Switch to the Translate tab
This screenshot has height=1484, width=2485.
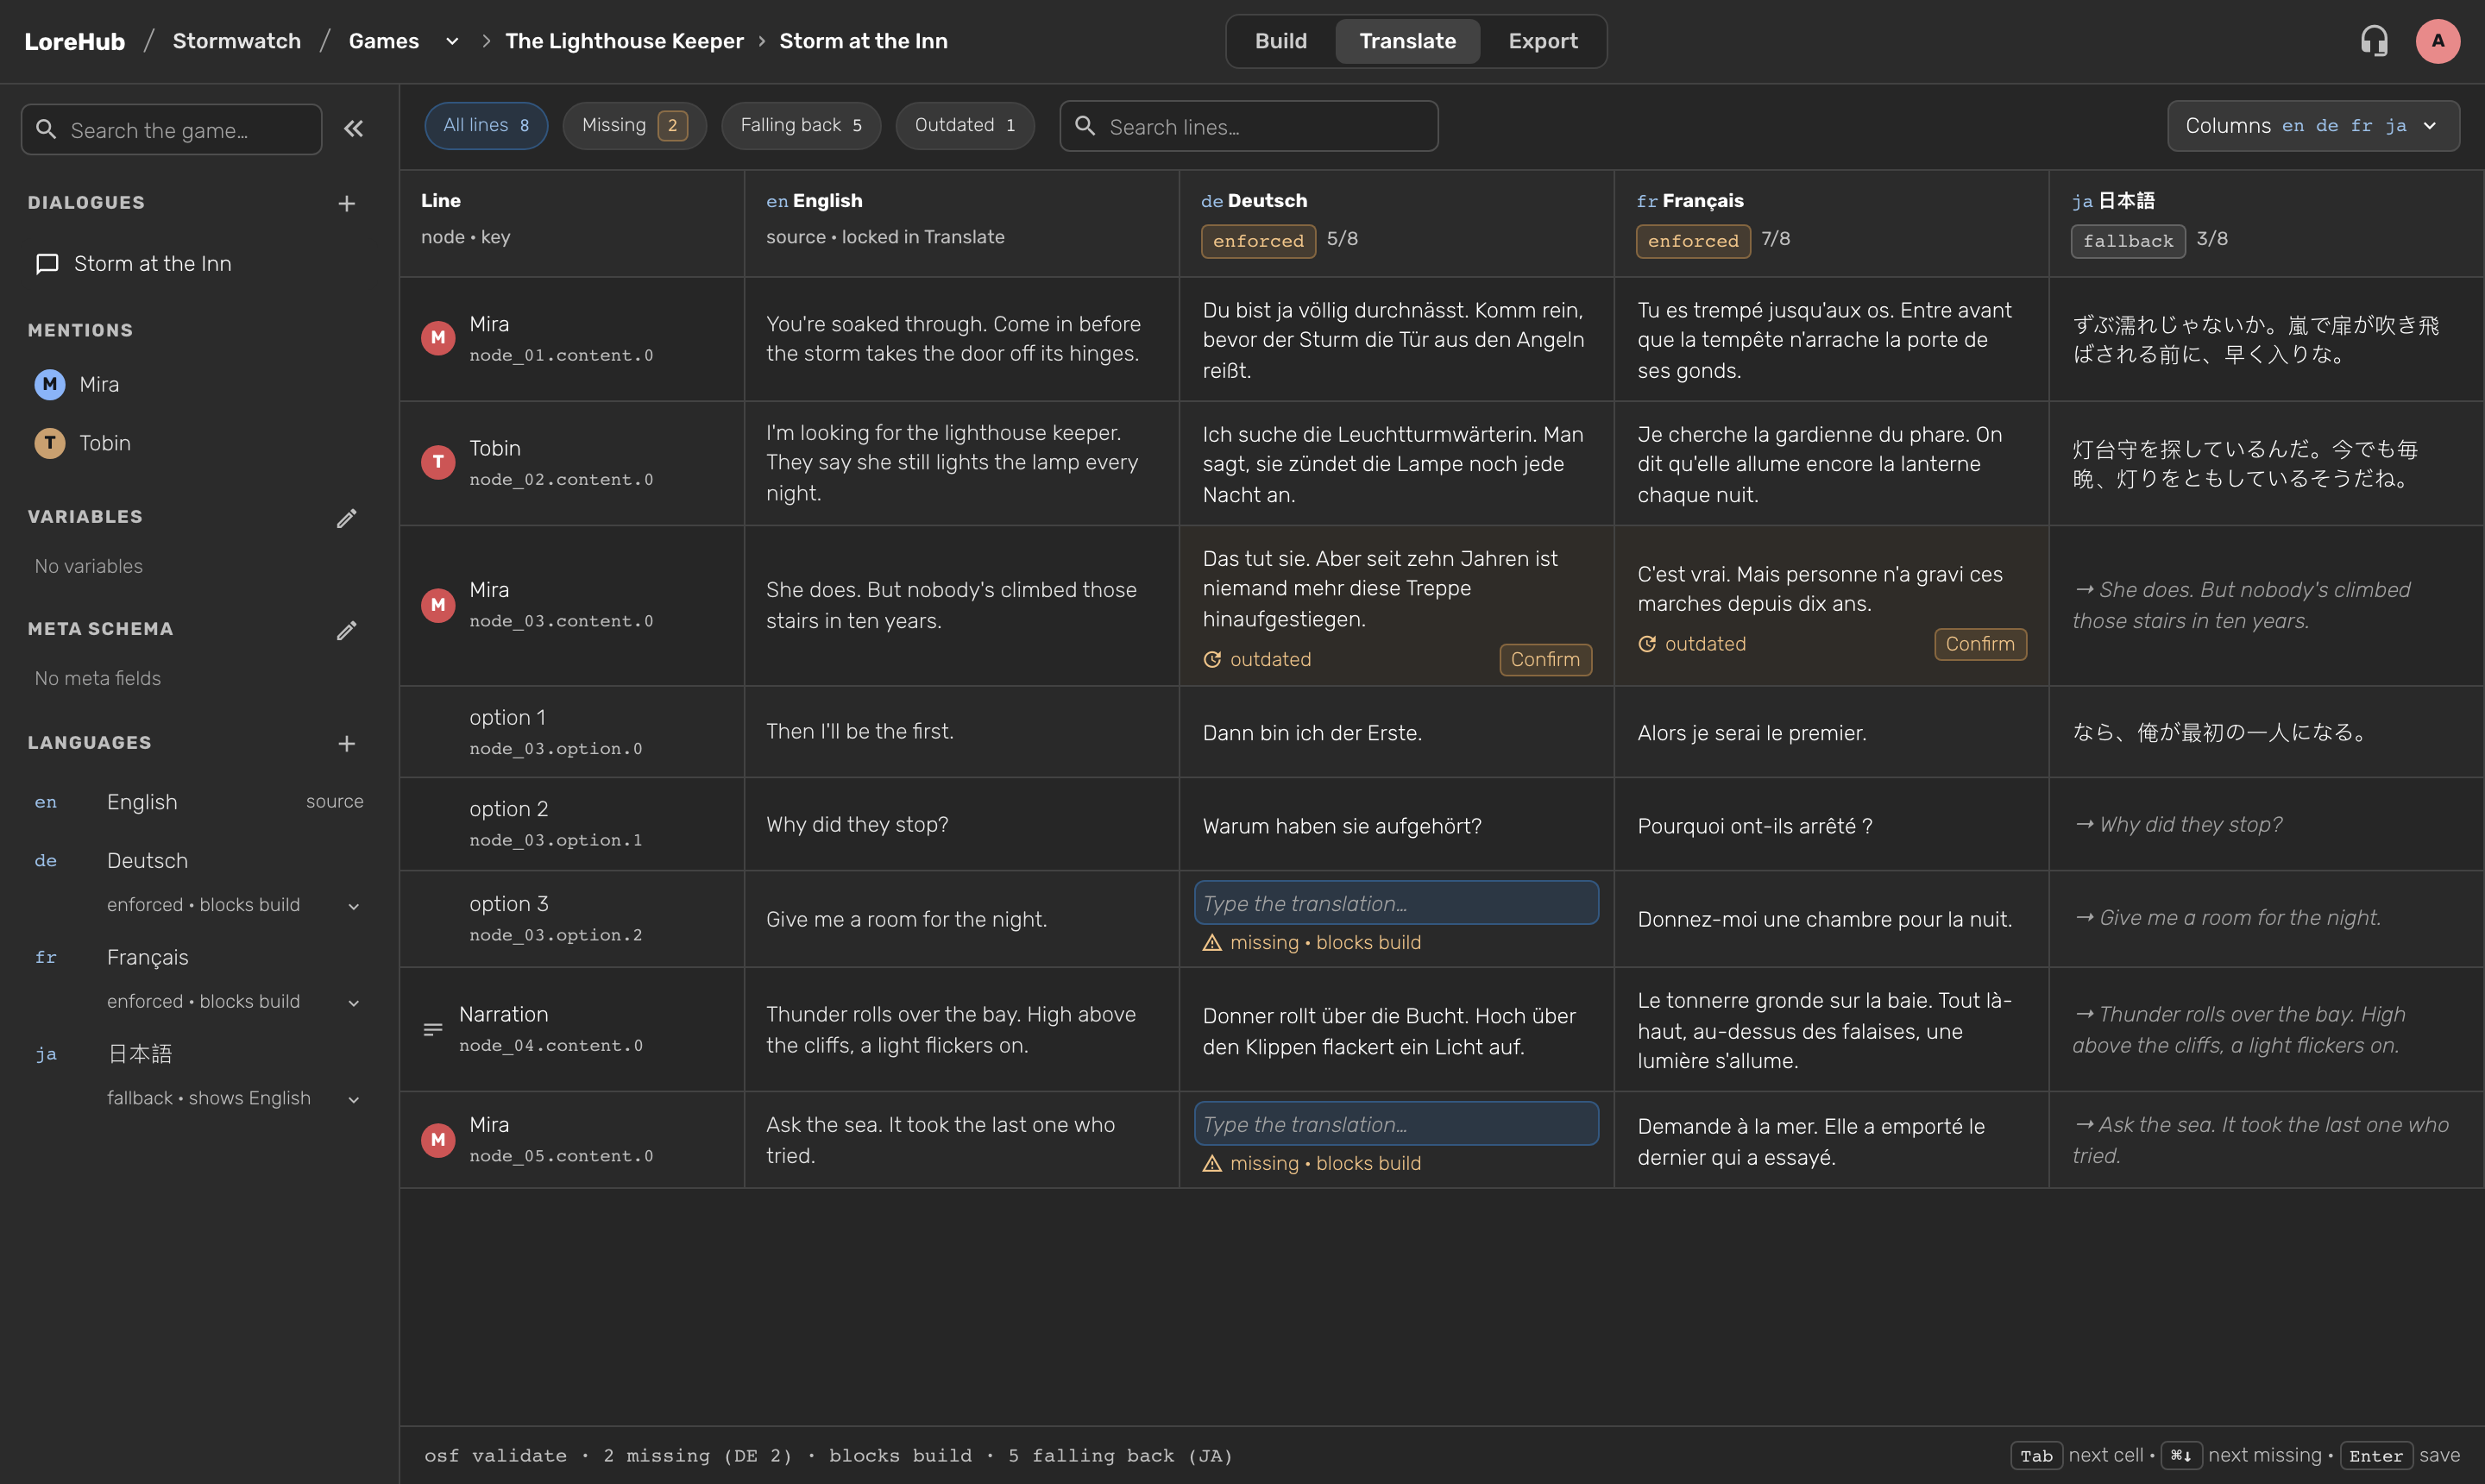tap(1407, 41)
